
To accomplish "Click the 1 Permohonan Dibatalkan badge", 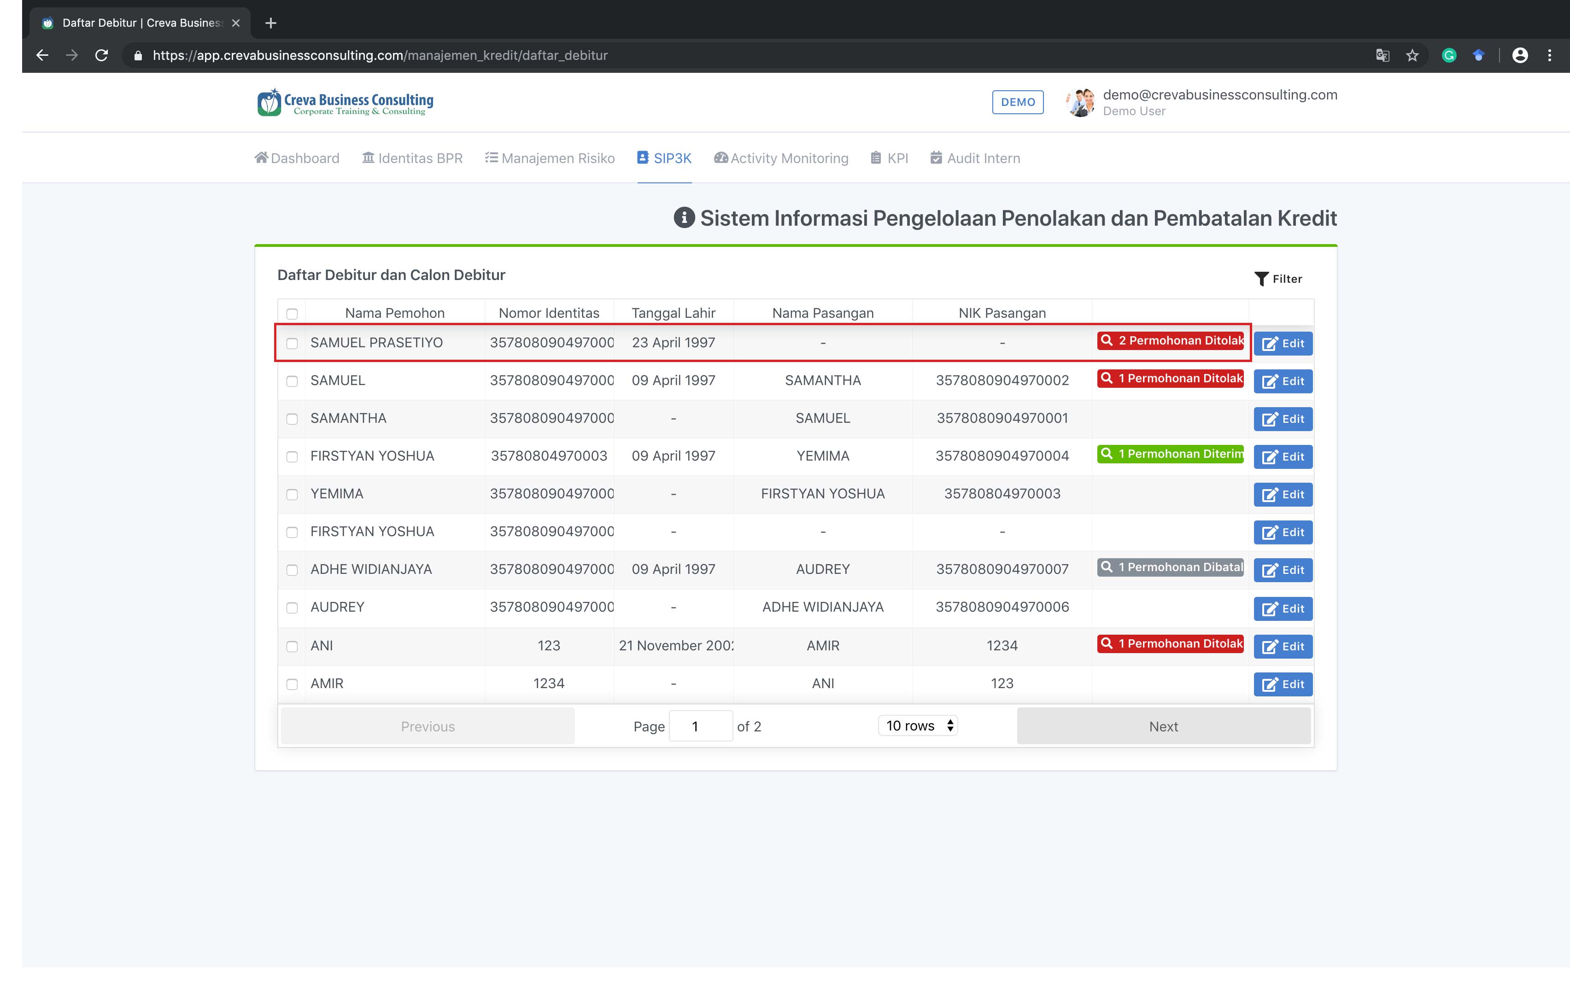I will [1170, 567].
